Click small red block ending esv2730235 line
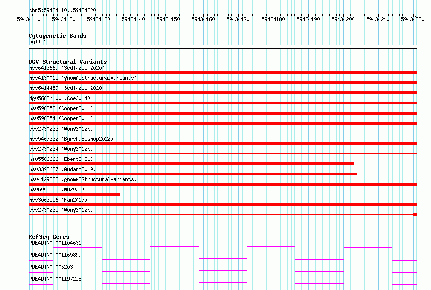The width and height of the screenshot is (431, 290). click(415, 215)
